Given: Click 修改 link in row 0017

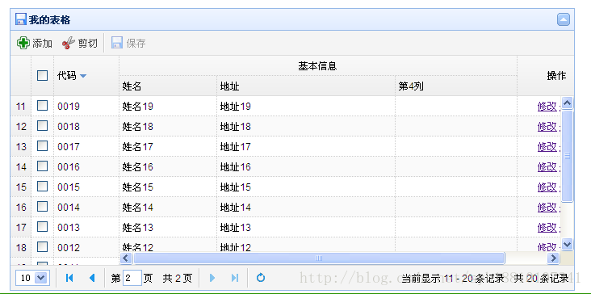Looking at the screenshot, I should [x=547, y=147].
